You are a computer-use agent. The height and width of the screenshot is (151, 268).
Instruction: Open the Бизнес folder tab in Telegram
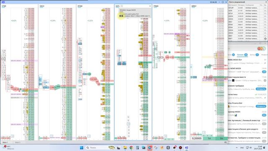pos(242,55)
